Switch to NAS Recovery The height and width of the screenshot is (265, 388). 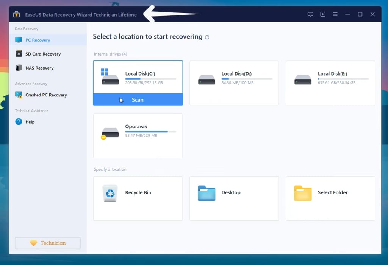pyautogui.click(x=48, y=68)
